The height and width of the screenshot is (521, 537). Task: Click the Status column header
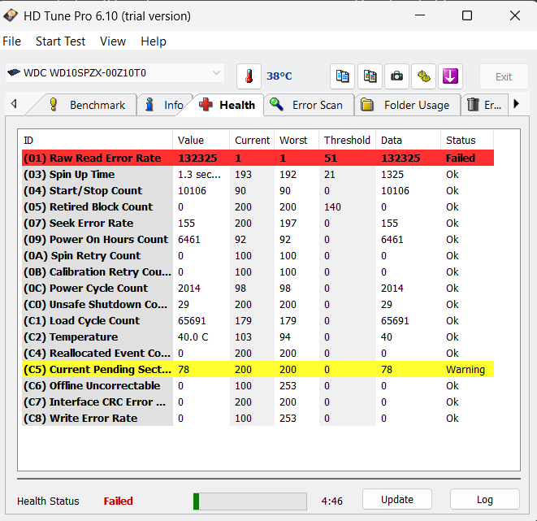[467, 140]
